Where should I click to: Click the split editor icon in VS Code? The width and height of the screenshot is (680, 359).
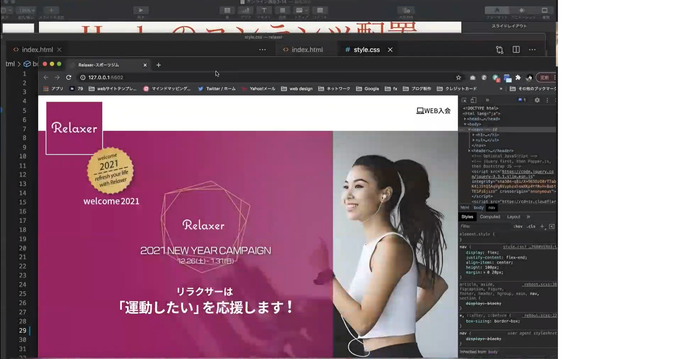(x=516, y=50)
